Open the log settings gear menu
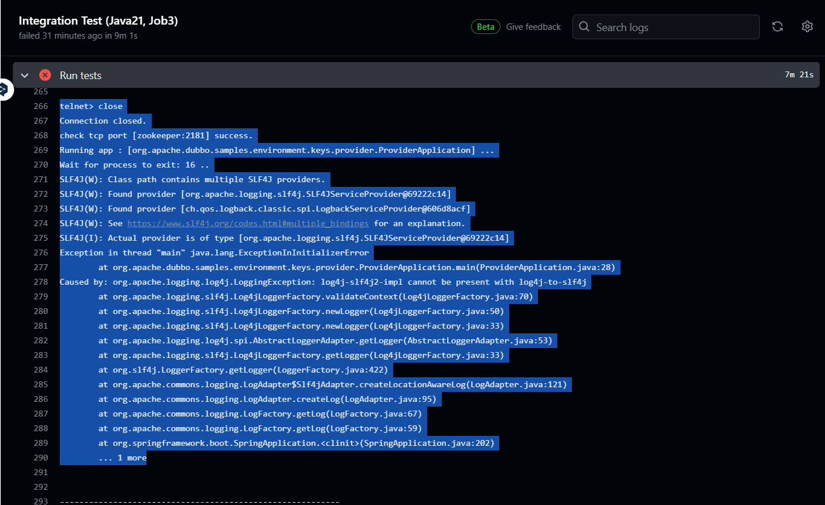Screen dimensions: 825x505 [807, 26]
